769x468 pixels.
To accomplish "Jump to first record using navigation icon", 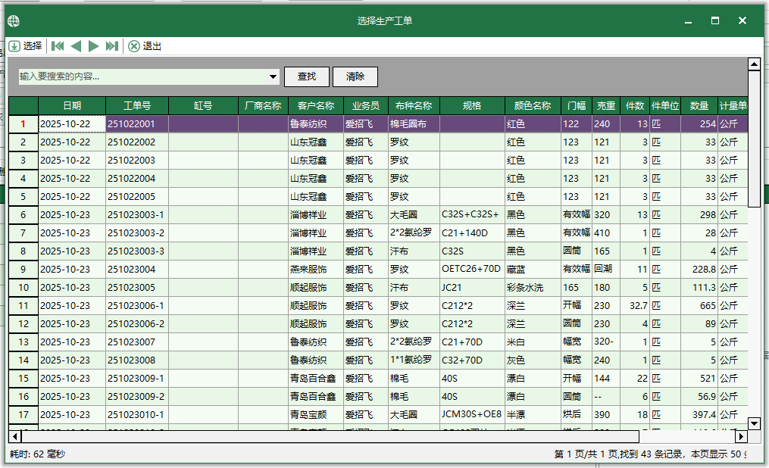I will (58, 45).
